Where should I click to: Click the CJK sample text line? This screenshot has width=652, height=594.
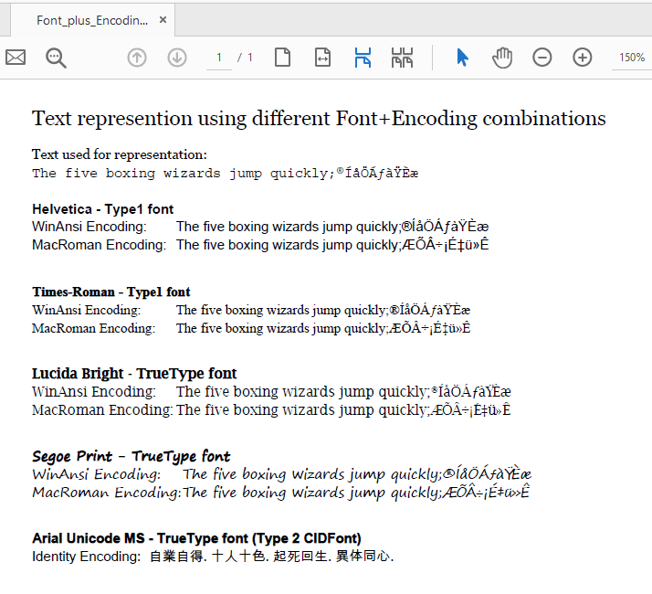(x=271, y=557)
